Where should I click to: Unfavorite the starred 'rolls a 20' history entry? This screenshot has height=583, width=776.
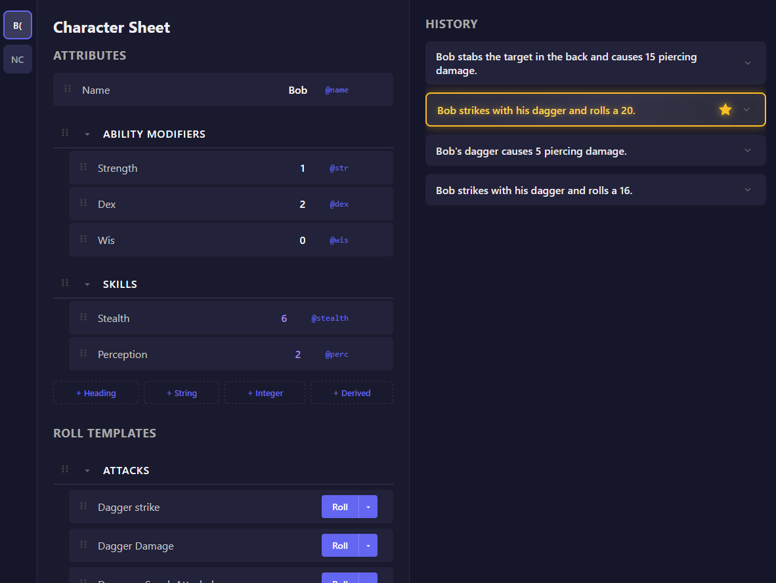tap(725, 110)
